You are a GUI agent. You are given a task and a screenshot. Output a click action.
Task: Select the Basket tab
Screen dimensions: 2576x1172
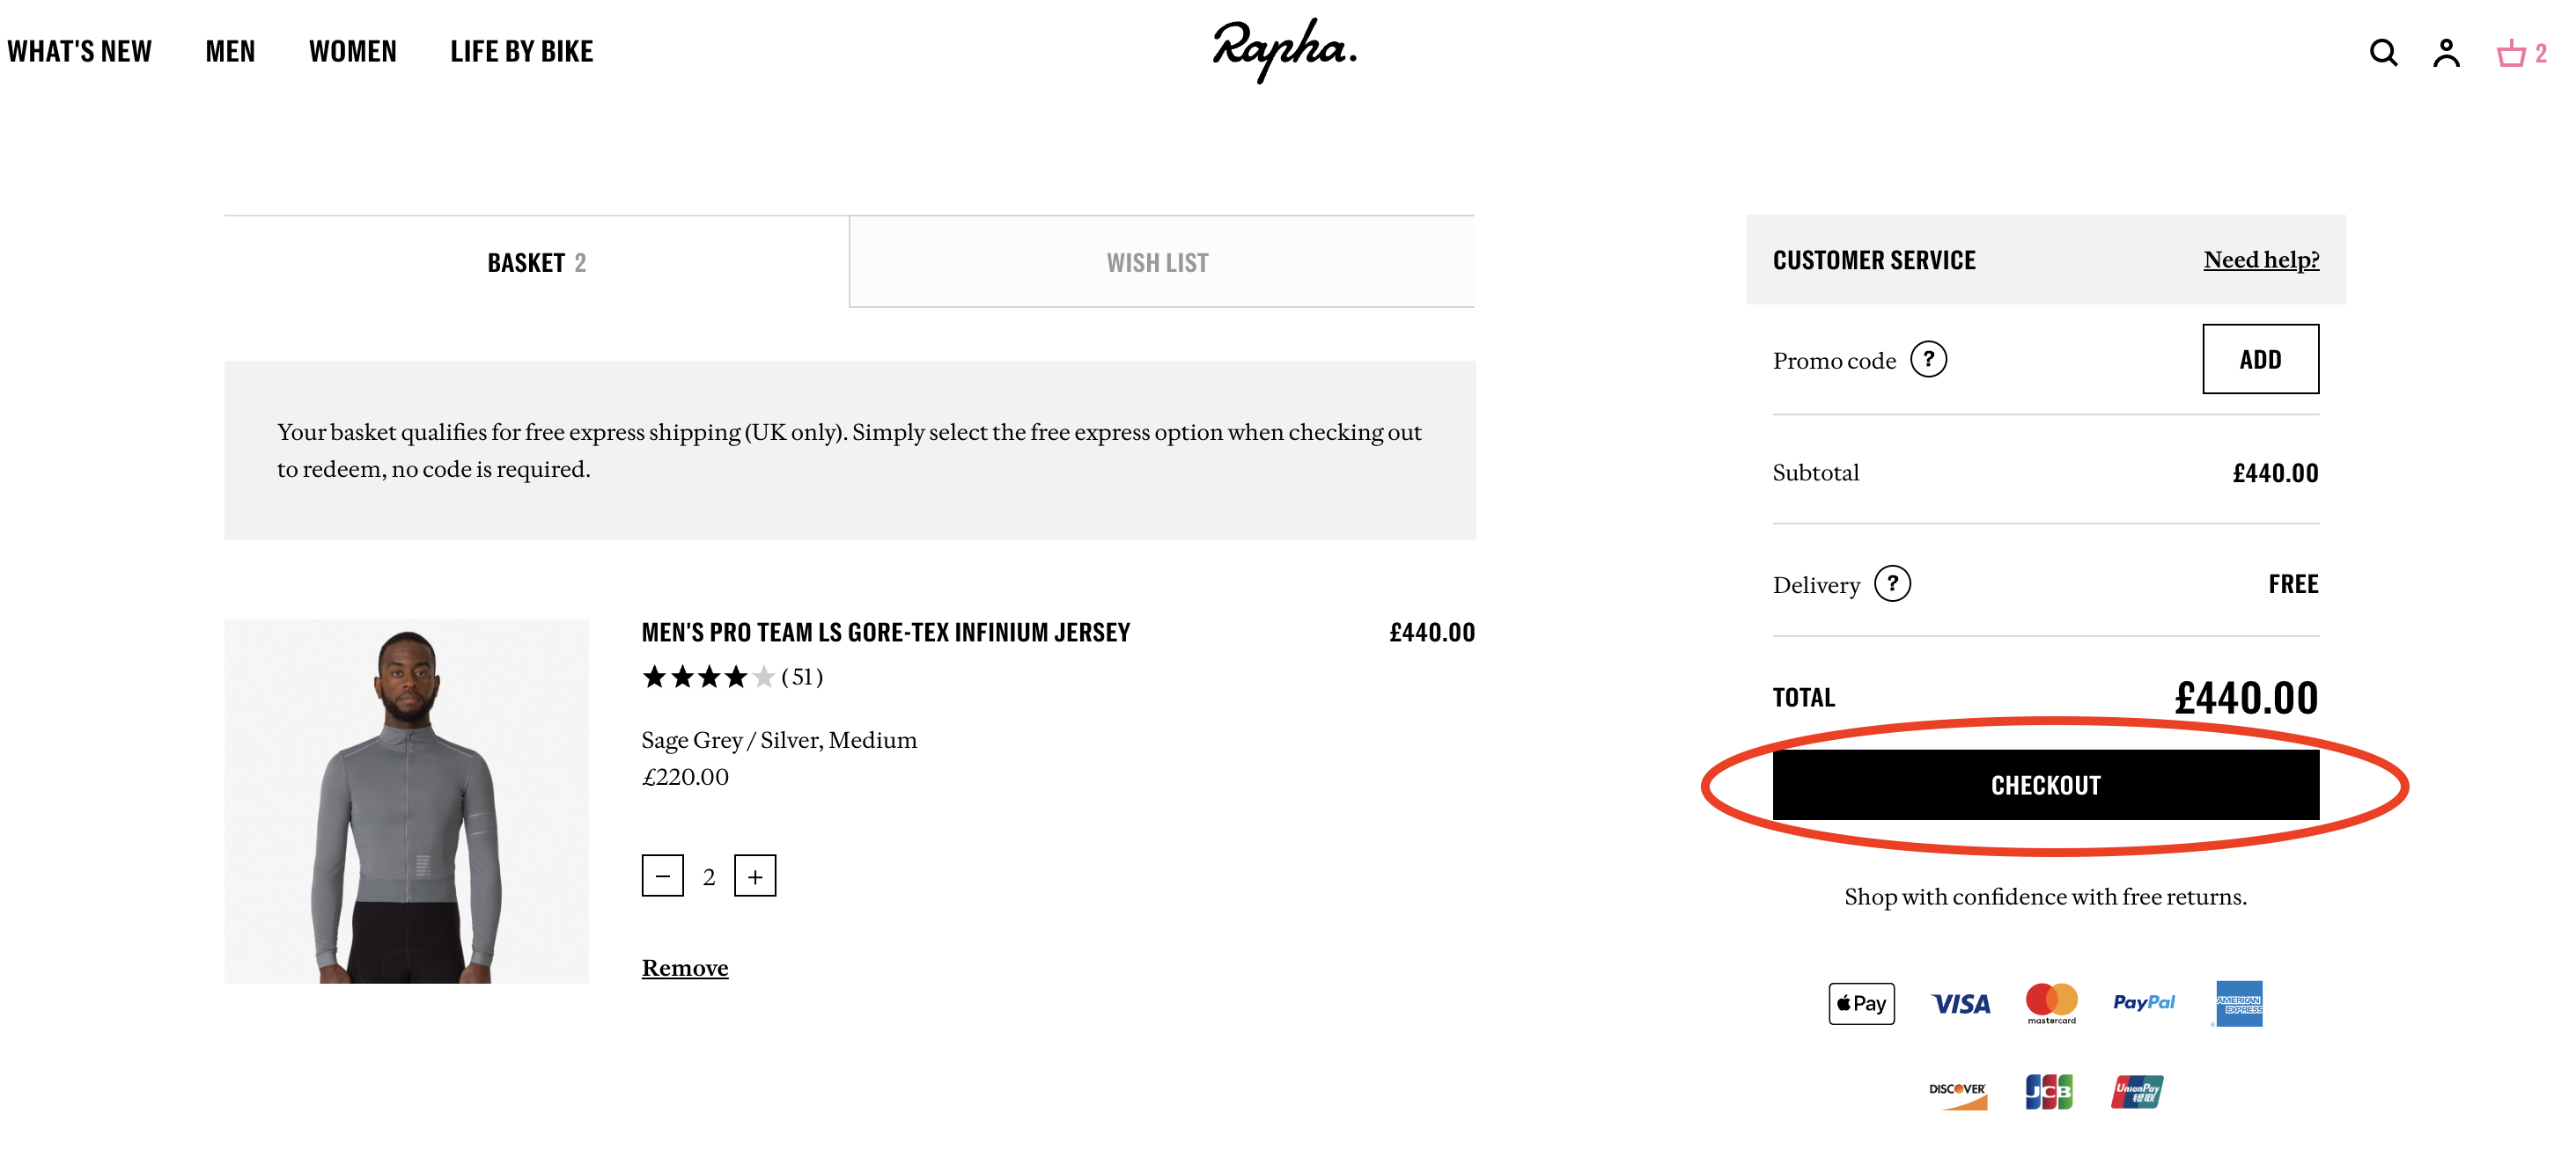[x=537, y=263]
